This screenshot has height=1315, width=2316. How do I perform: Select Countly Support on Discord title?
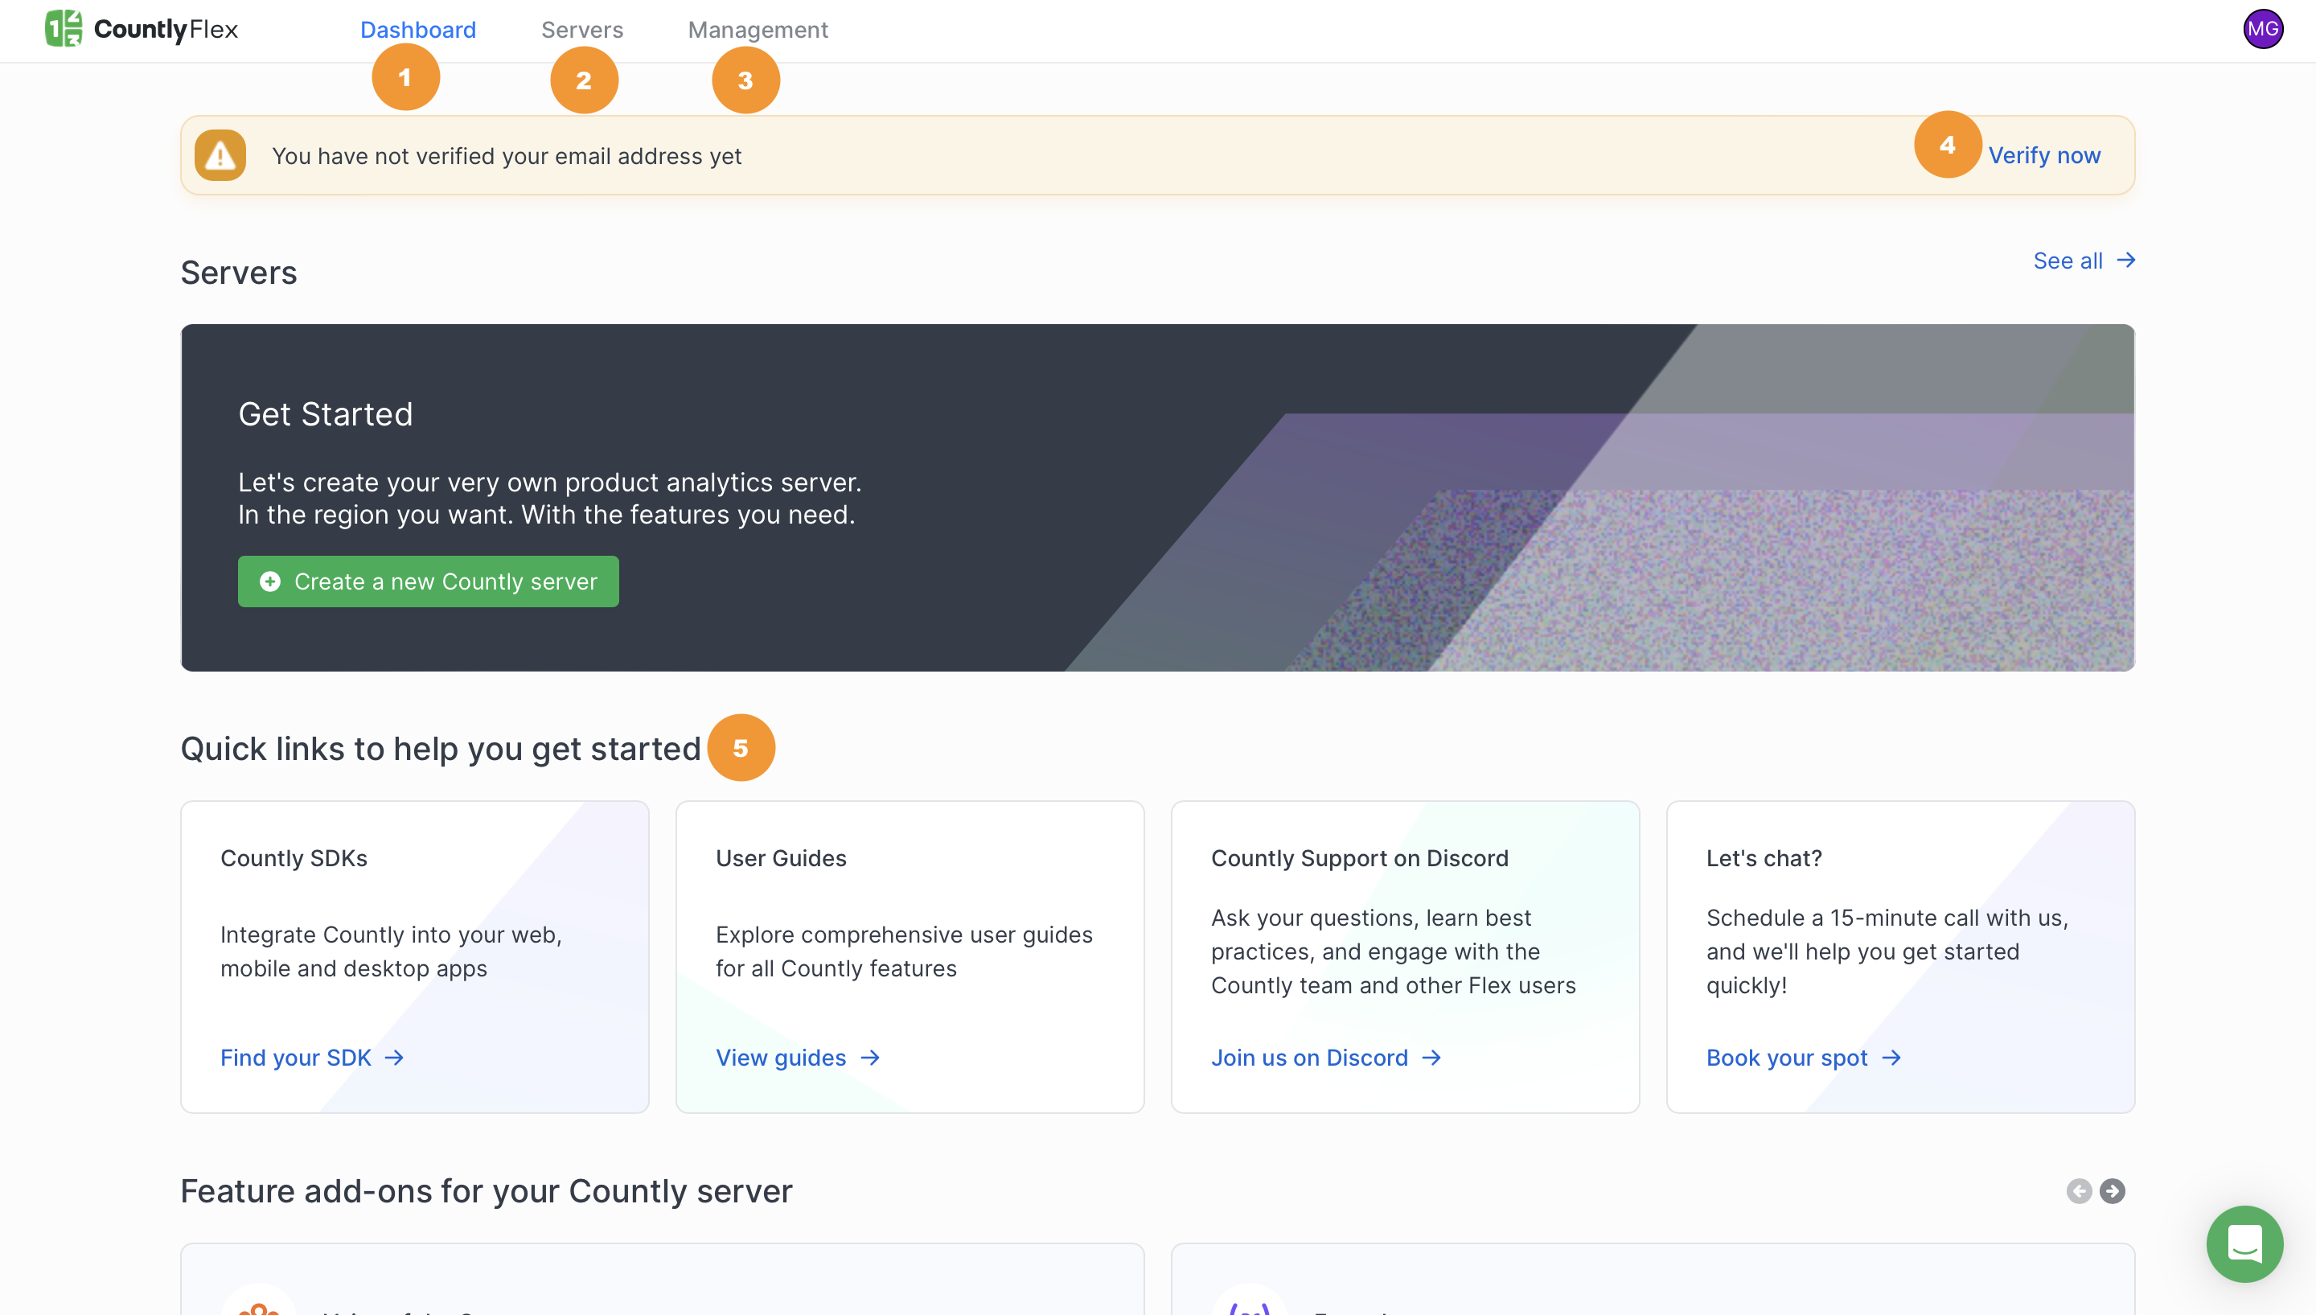(1360, 858)
